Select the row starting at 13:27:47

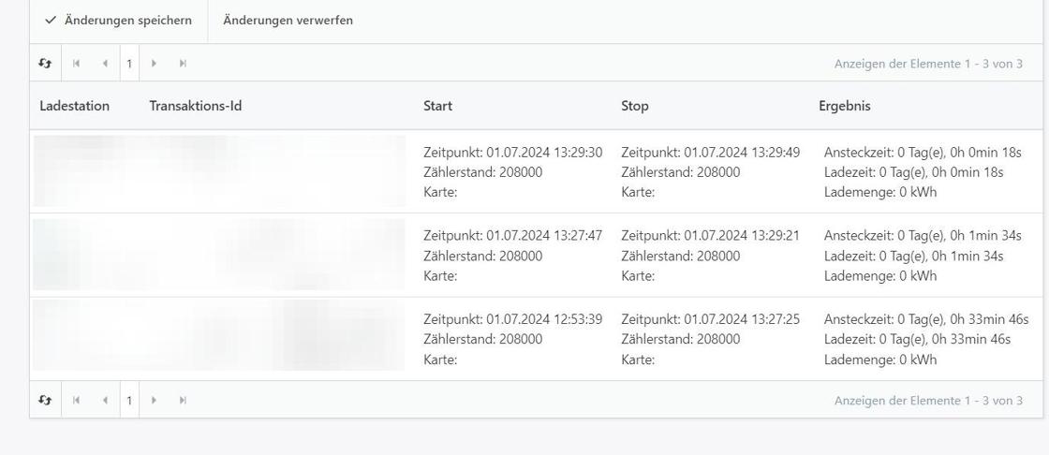click(x=536, y=255)
